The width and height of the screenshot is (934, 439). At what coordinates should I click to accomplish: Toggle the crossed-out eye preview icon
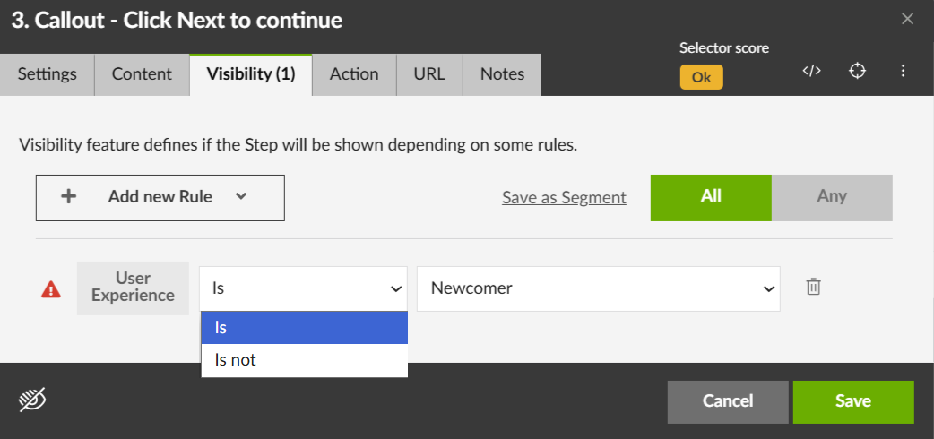point(32,400)
